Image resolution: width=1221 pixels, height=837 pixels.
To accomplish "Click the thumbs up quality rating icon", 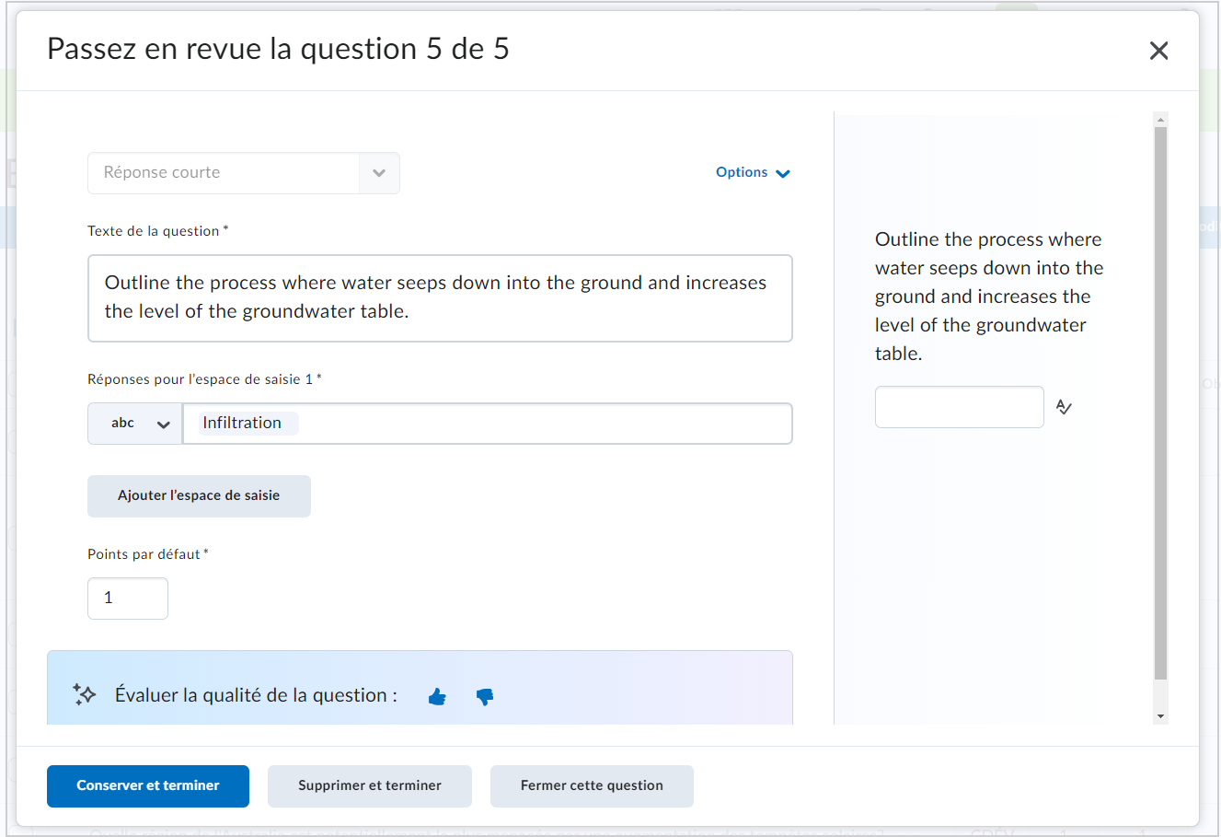I will [437, 697].
